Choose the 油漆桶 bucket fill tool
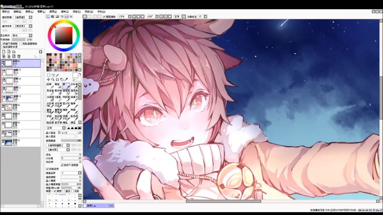 [50, 99]
